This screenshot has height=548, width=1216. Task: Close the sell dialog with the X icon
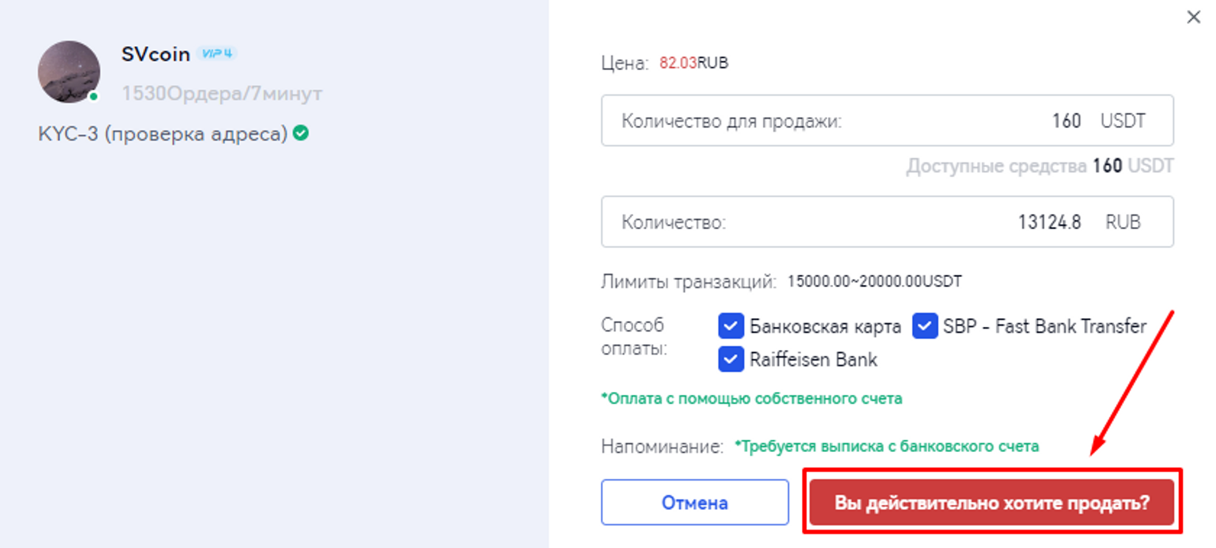tap(1194, 17)
